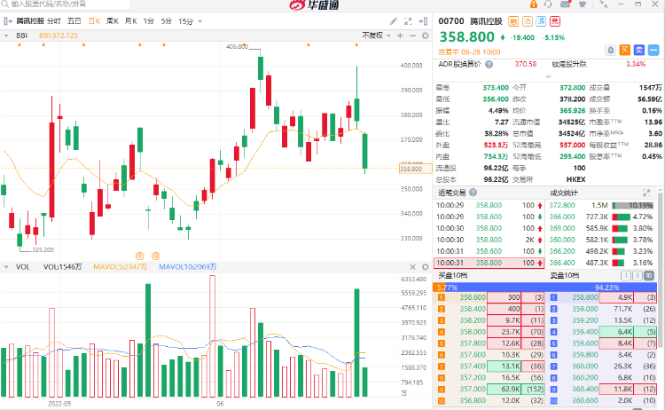The image size is (665, 410).
Task: Click the stock search input field
Action: point(65,4)
